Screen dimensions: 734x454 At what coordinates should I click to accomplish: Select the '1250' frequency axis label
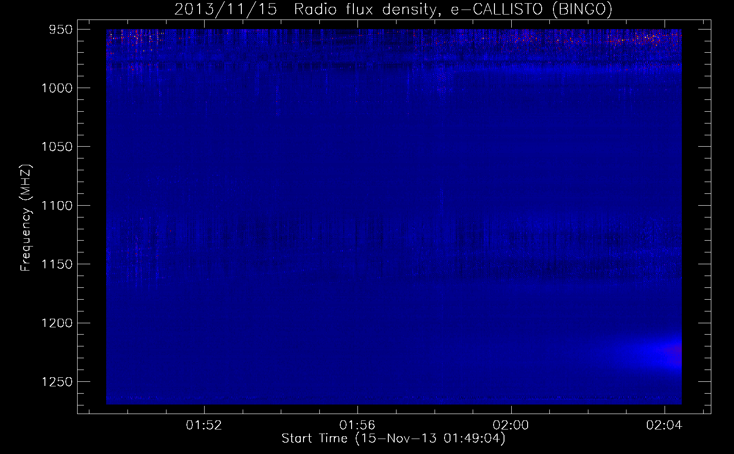pos(57,382)
